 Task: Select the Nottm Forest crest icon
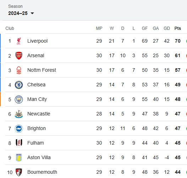pyautogui.click(x=19, y=70)
